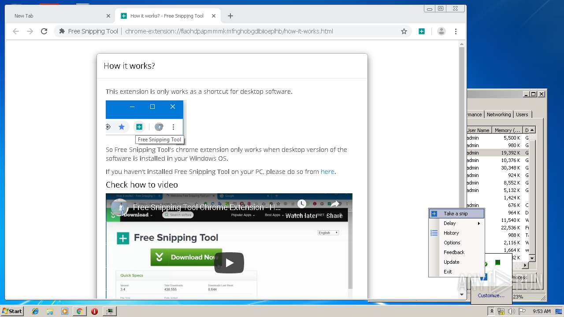The image size is (564, 317).
Task: Click page scrollbar up arrow in Chrome
Action: [462, 44]
